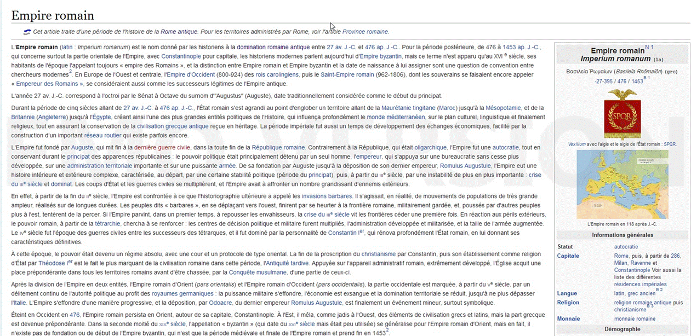Click the disambiguation icon before the hatnote
Image resolution: width=691 pixels, height=336 pixels.
point(27,32)
